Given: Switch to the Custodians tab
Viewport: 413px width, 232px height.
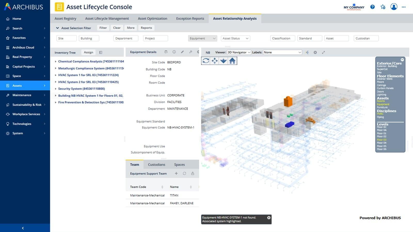Looking at the screenshot, I should pyautogui.click(x=156, y=164).
